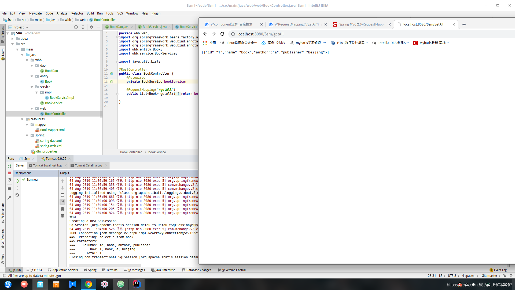Select spring-web.xml file
515x290 pixels.
click(51, 146)
